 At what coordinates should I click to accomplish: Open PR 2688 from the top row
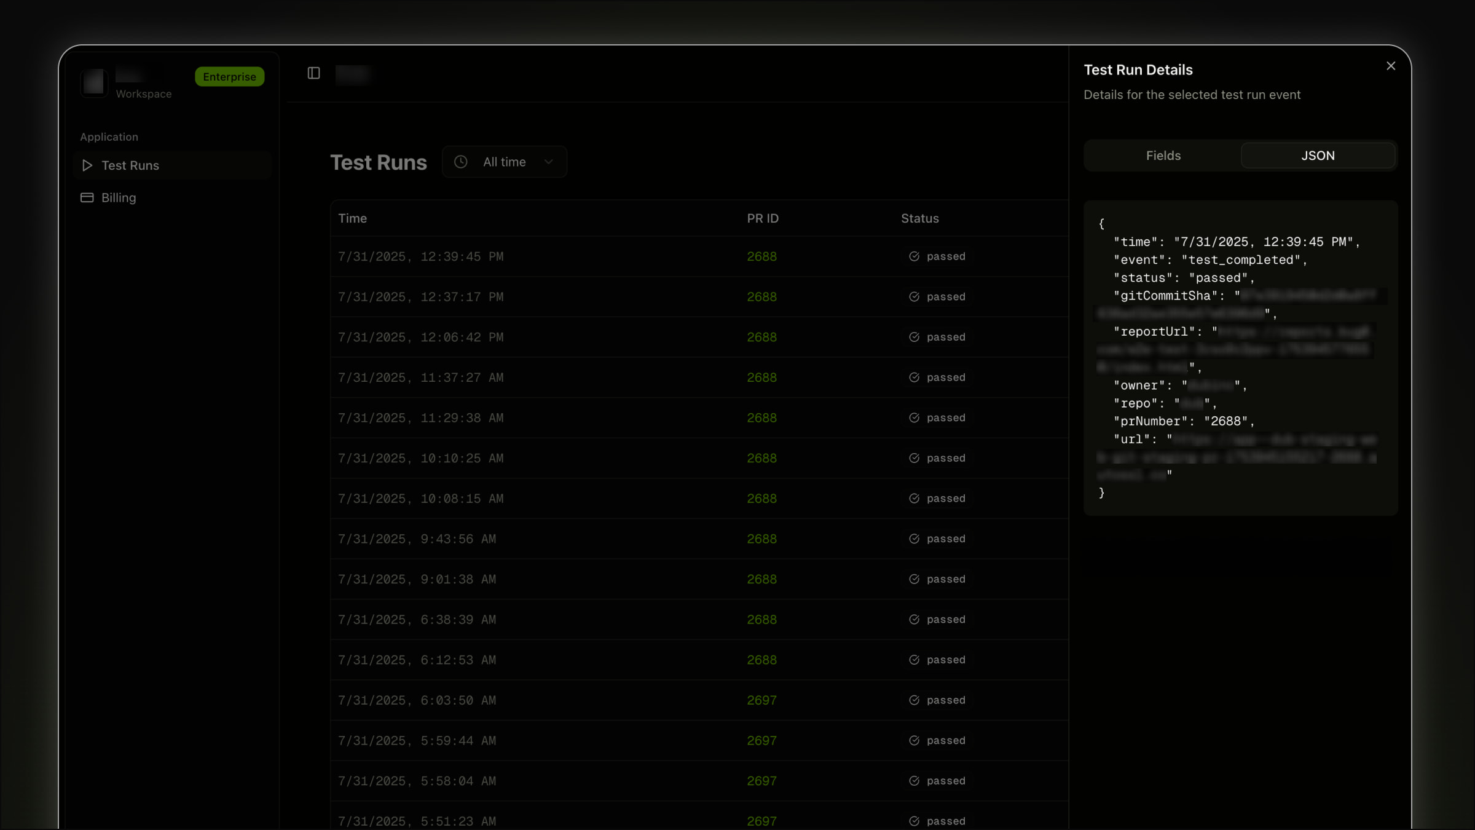click(x=761, y=256)
